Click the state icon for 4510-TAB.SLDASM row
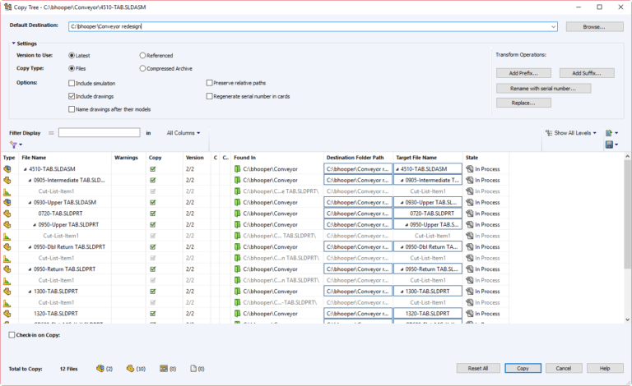The height and width of the screenshot is (386, 632). pyautogui.click(x=470, y=169)
